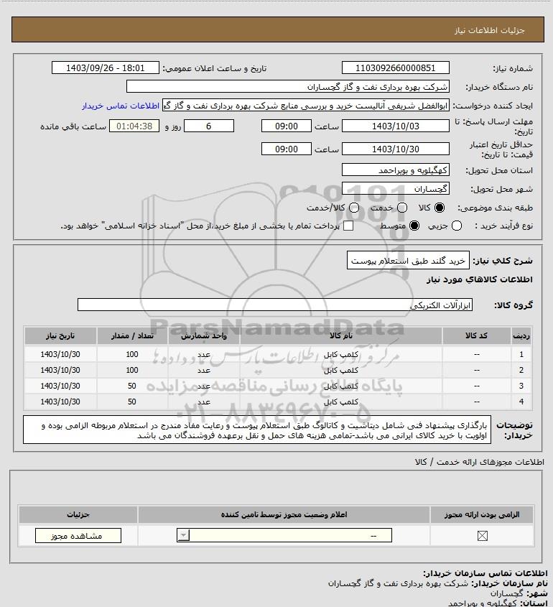Image resolution: width=553 pixels, height=607 pixels.
Task: Click quantity 50 in row 4
Action: tap(132, 402)
